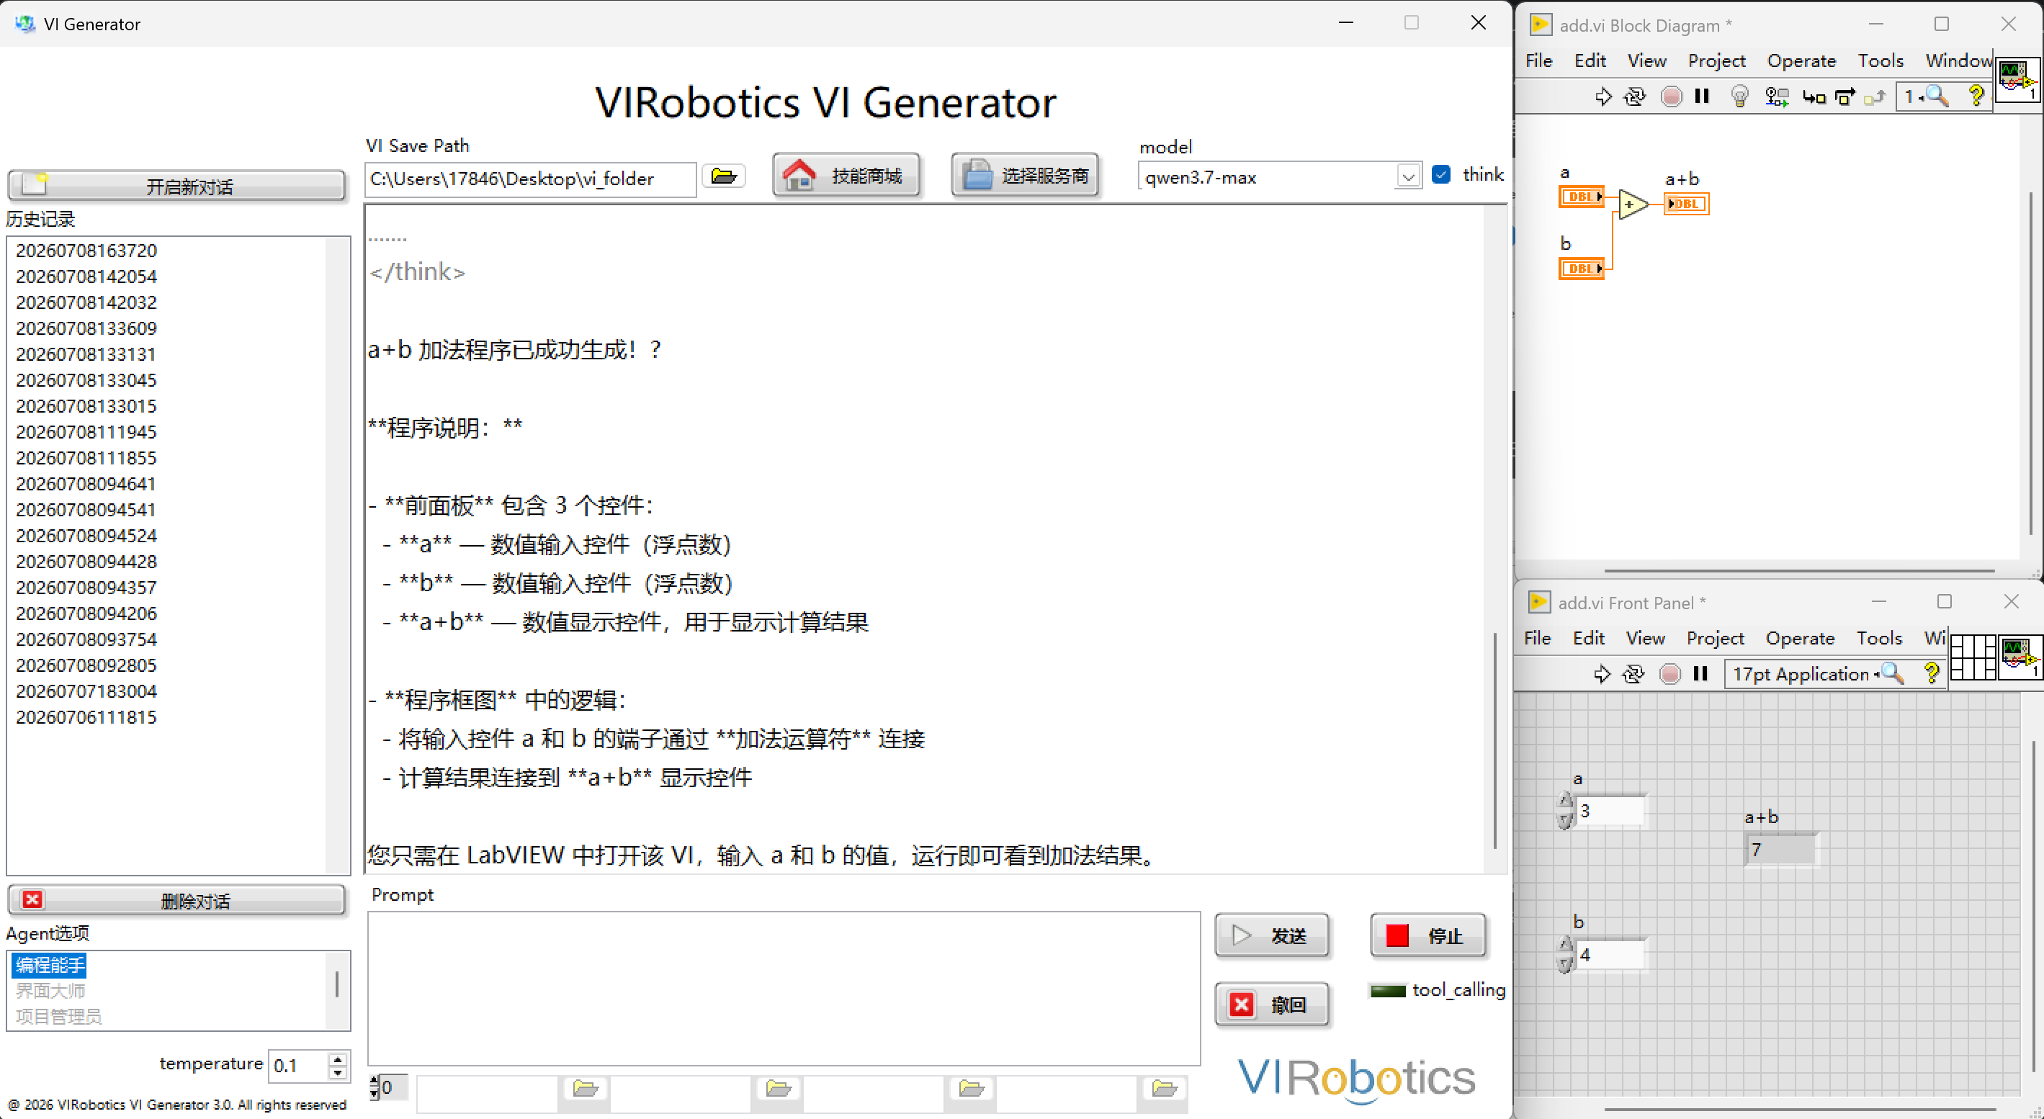
Task: Toggle Highlight Execution light bulb icon
Action: pyautogui.click(x=1739, y=96)
